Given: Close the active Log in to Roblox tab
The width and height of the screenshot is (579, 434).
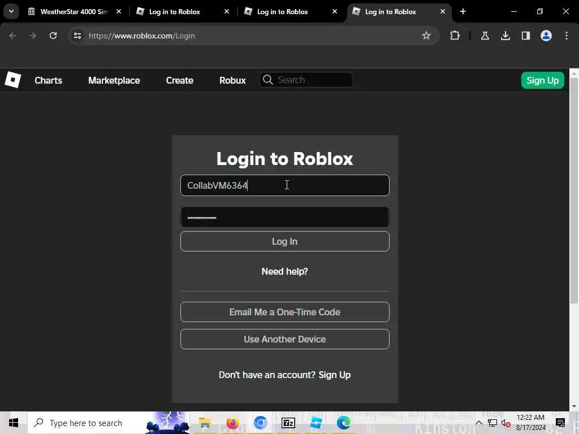Looking at the screenshot, I should click(442, 11).
